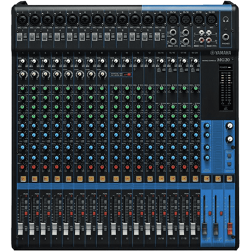Image resolution: width=252 pixels, height=252 pixels.
Task: Adjust the red PAN knob on channel 8
Action: click(x=102, y=167)
